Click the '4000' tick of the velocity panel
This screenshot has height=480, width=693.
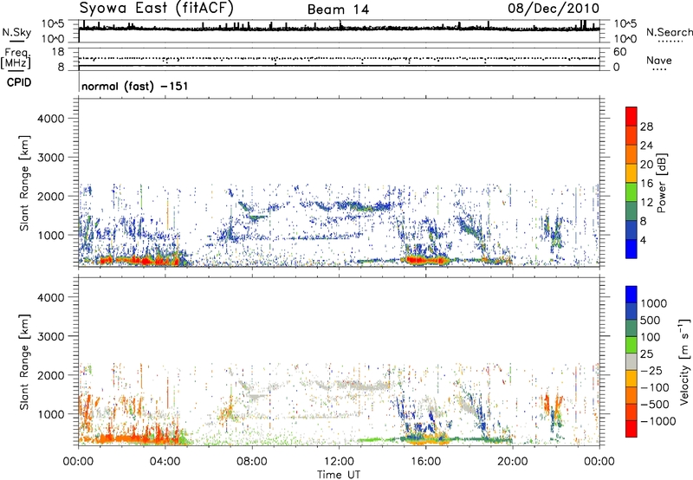(51, 297)
